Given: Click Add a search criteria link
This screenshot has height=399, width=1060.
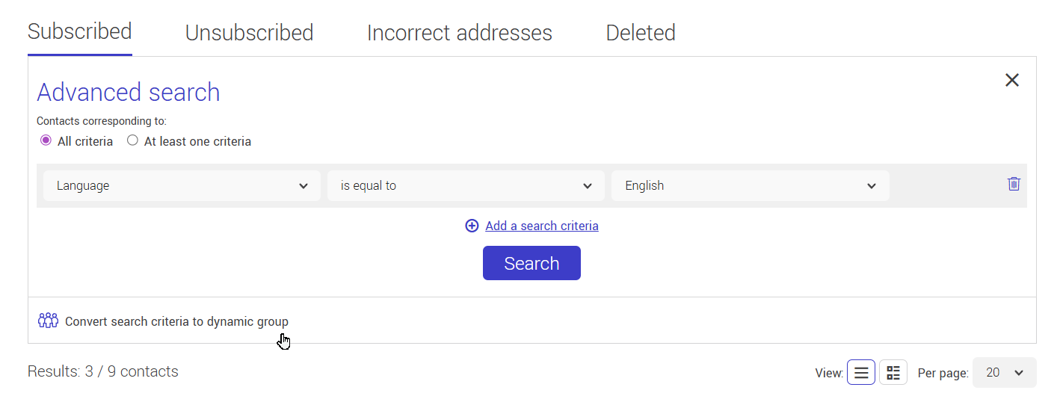Looking at the screenshot, I should pos(542,226).
